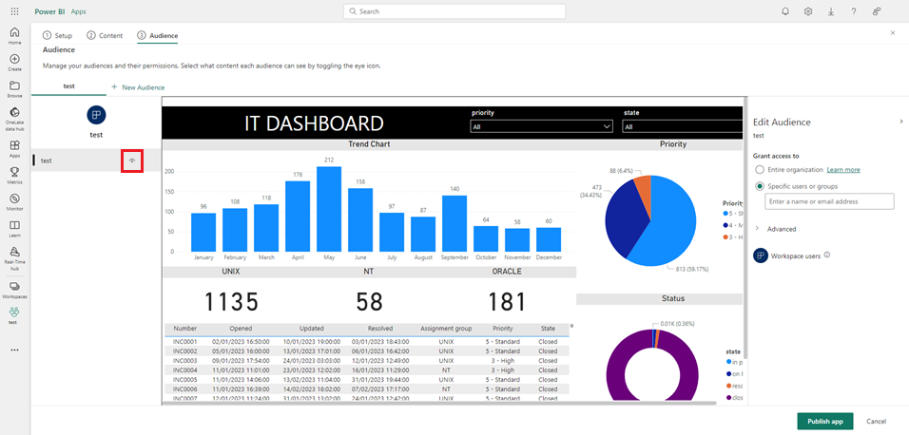Toggle visibility eye icon for test report

132,161
